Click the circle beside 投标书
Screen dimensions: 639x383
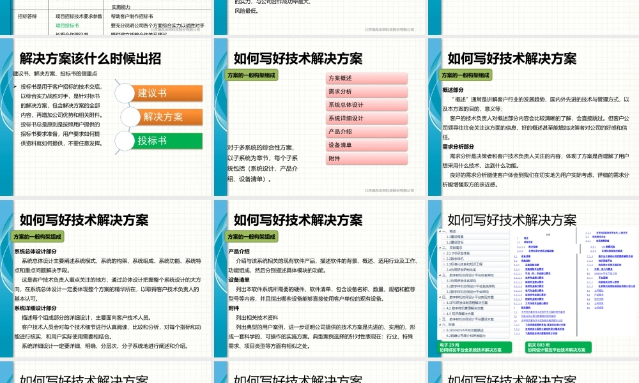pos(125,141)
